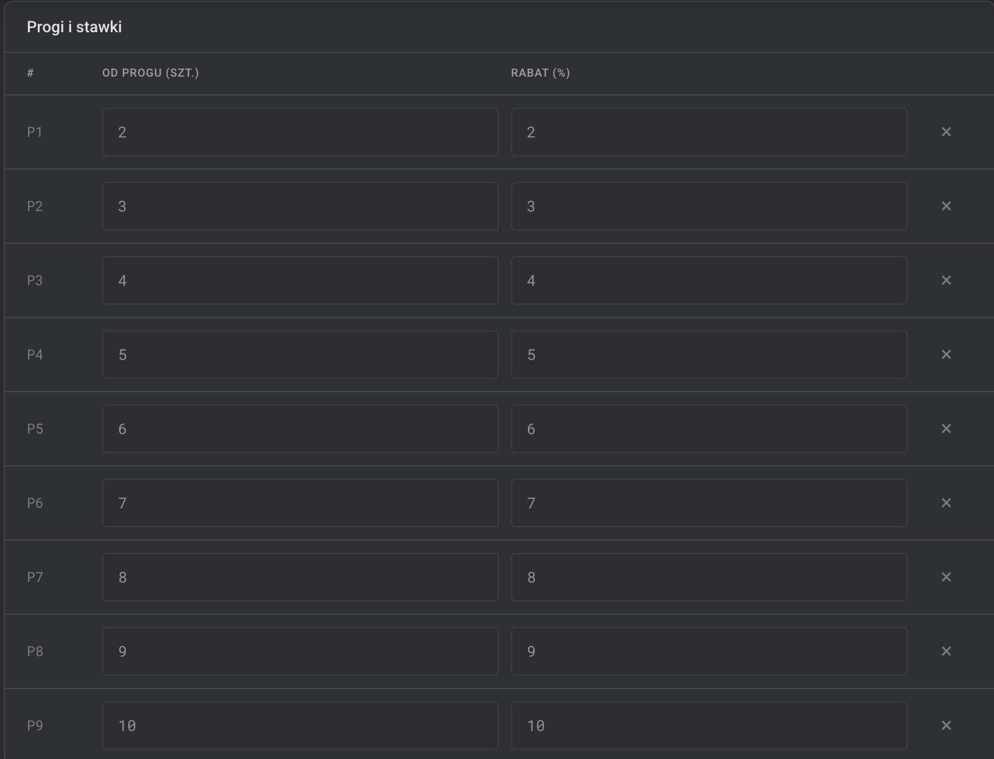
Task: Select the P8 discount percent input
Action: (x=709, y=651)
